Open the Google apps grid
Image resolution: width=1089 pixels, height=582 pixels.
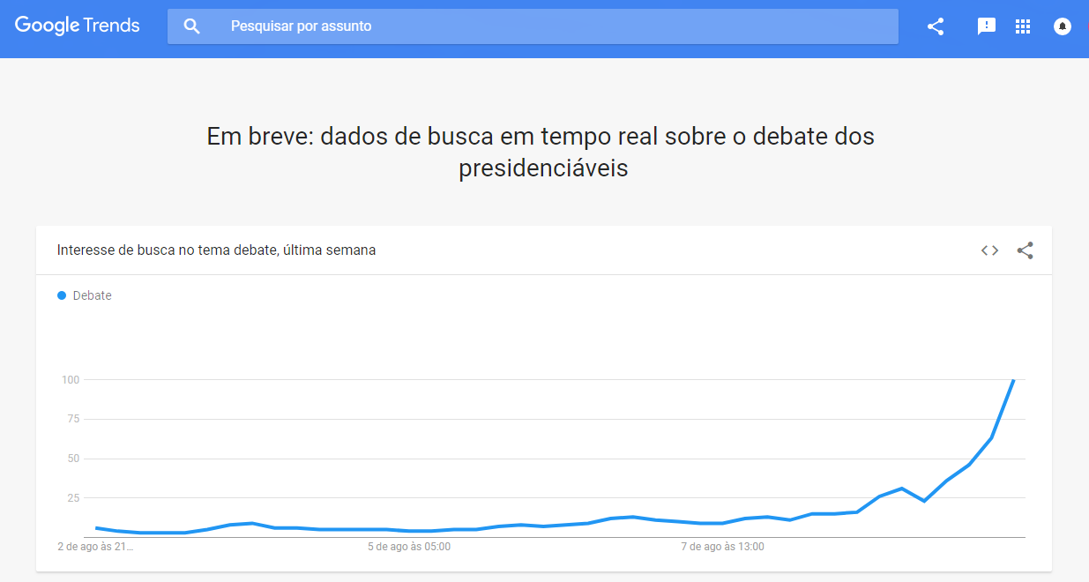tap(1023, 26)
